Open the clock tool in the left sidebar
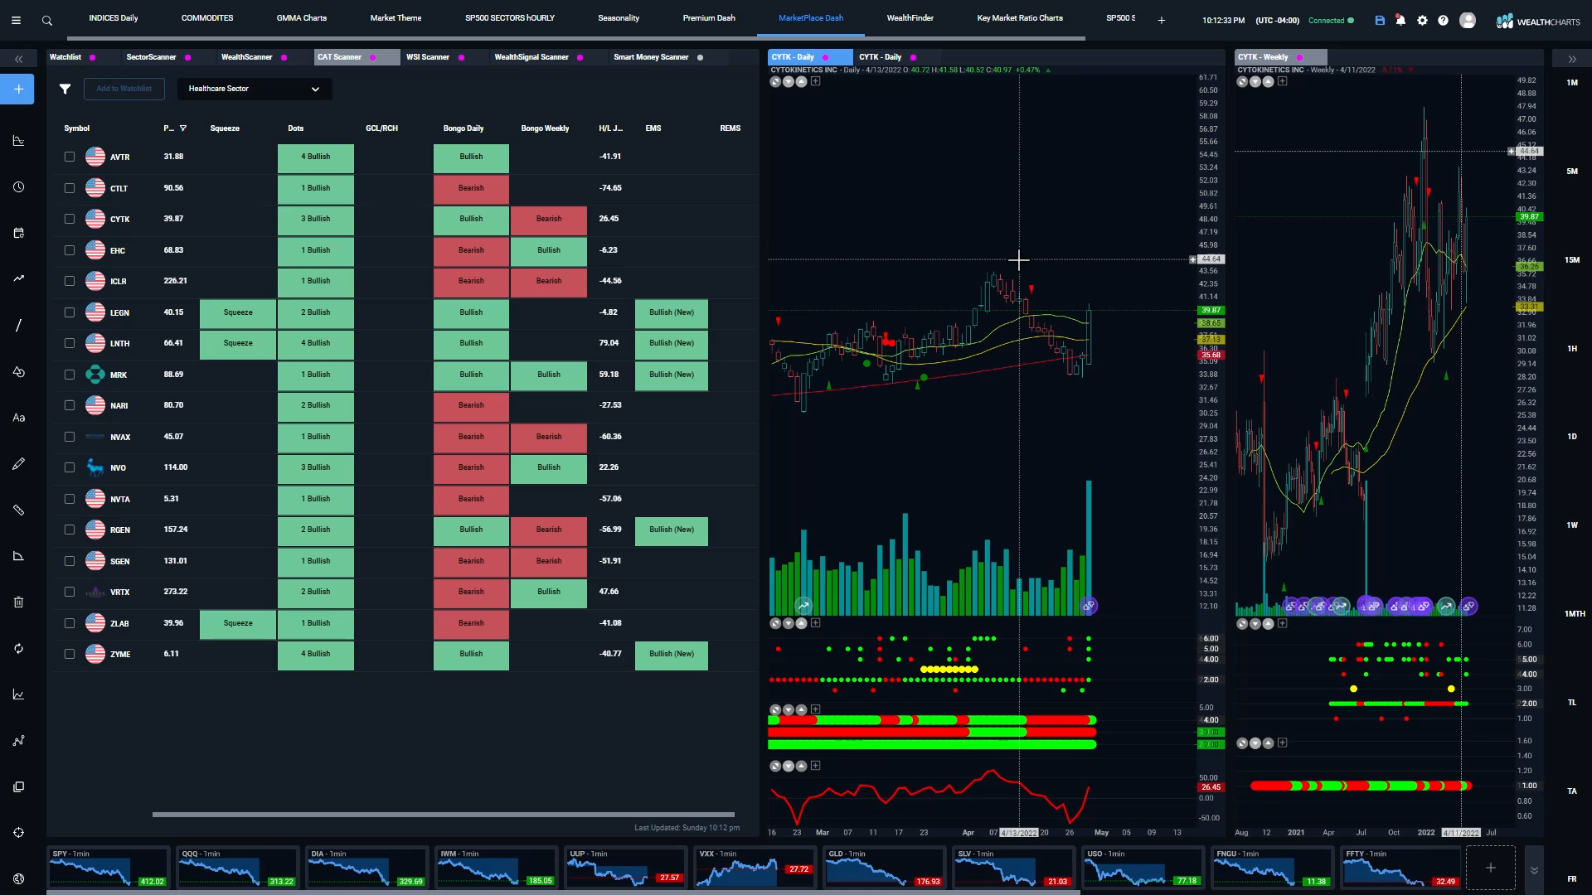 pos(18,187)
